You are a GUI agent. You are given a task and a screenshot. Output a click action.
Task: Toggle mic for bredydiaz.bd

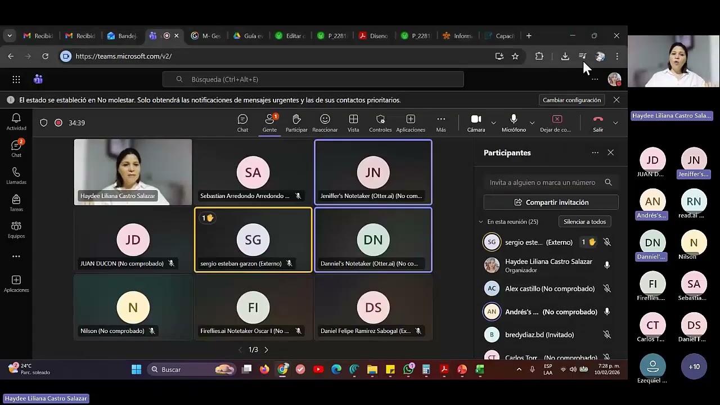(607, 335)
